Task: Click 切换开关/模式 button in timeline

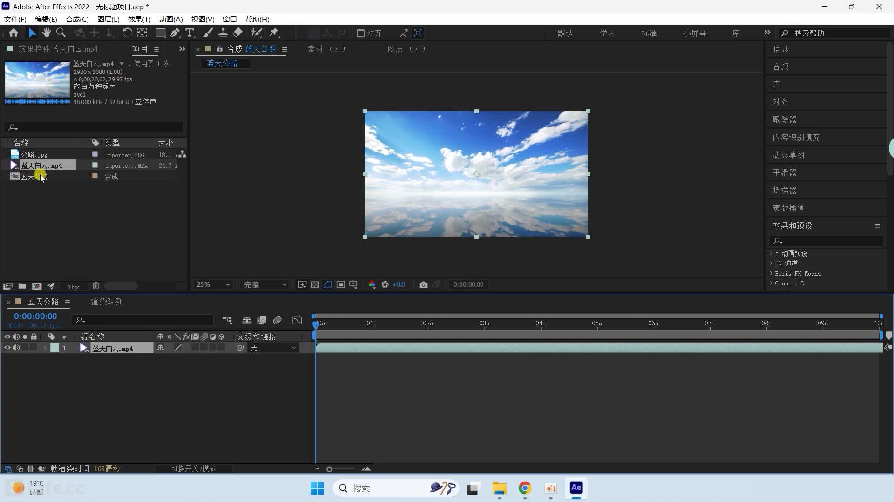Action: click(x=193, y=469)
